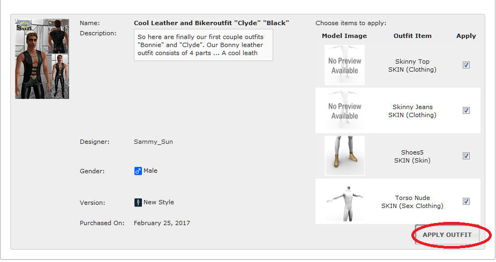Click the Skinny Jeans outfit item label
This screenshot has width=496, height=262.
(412, 111)
